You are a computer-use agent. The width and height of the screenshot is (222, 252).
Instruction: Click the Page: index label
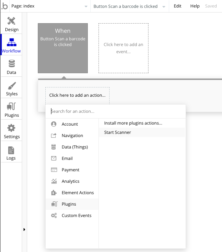tap(23, 6)
